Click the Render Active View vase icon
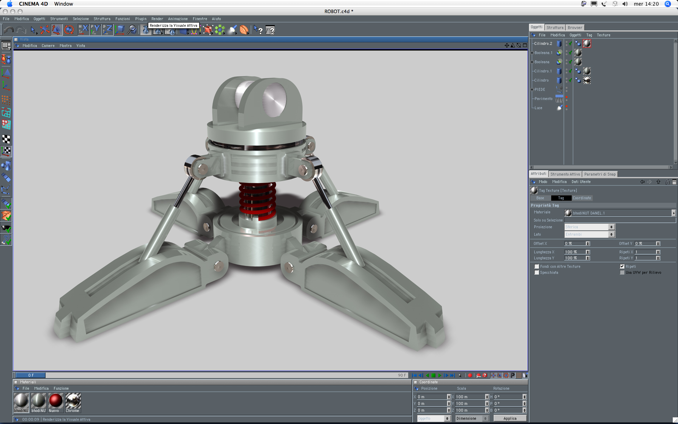 coord(145,30)
